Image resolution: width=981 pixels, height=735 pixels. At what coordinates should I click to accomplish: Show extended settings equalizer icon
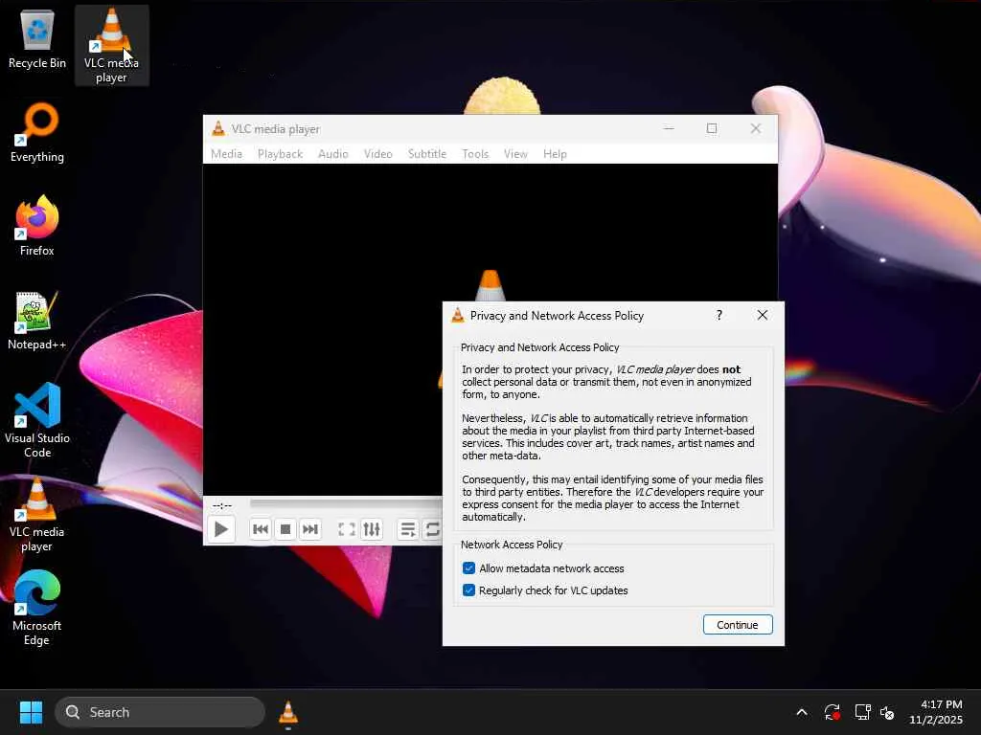tap(372, 529)
